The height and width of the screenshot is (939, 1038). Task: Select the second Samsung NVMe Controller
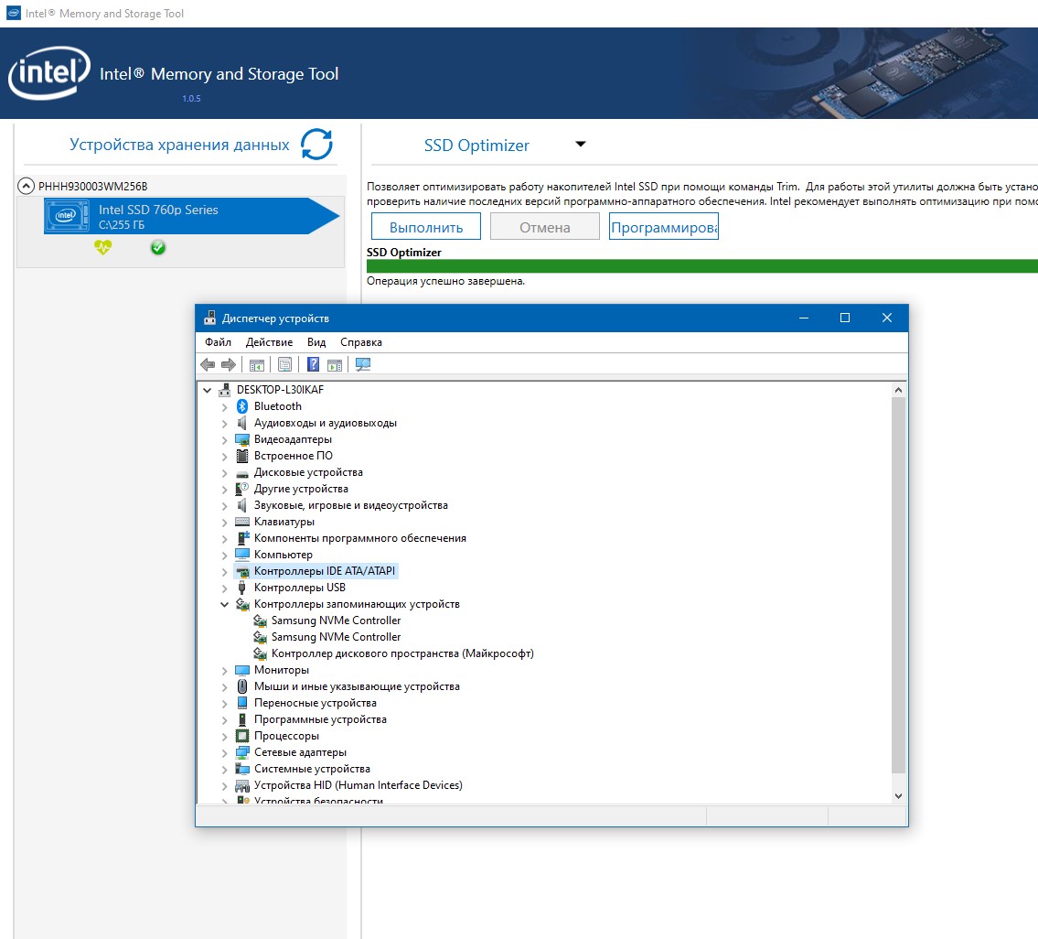(336, 637)
